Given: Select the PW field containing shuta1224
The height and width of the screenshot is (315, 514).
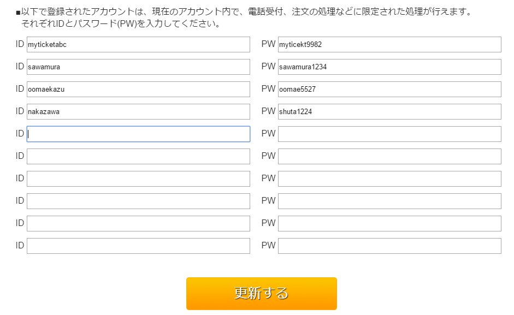Looking at the screenshot, I should (x=389, y=111).
